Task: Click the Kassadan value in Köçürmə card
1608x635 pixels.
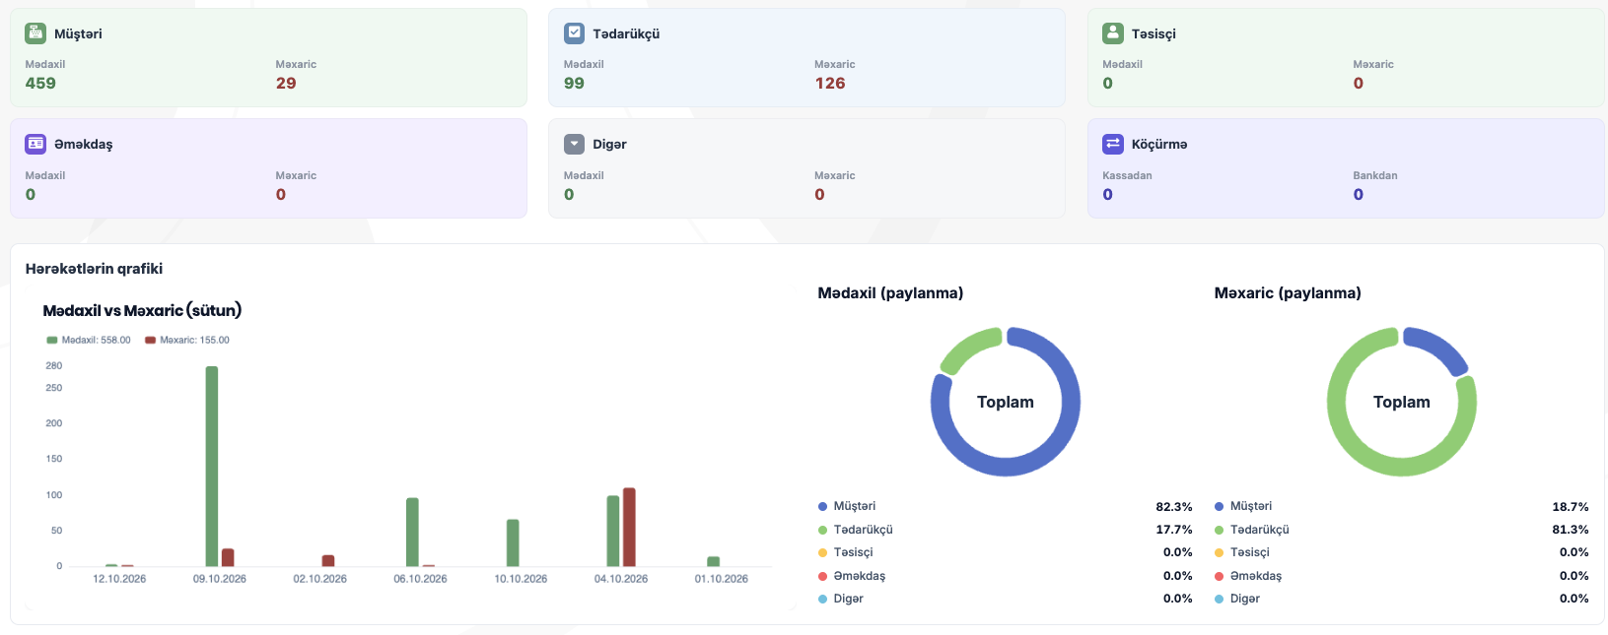Action: click(x=1108, y=195)
